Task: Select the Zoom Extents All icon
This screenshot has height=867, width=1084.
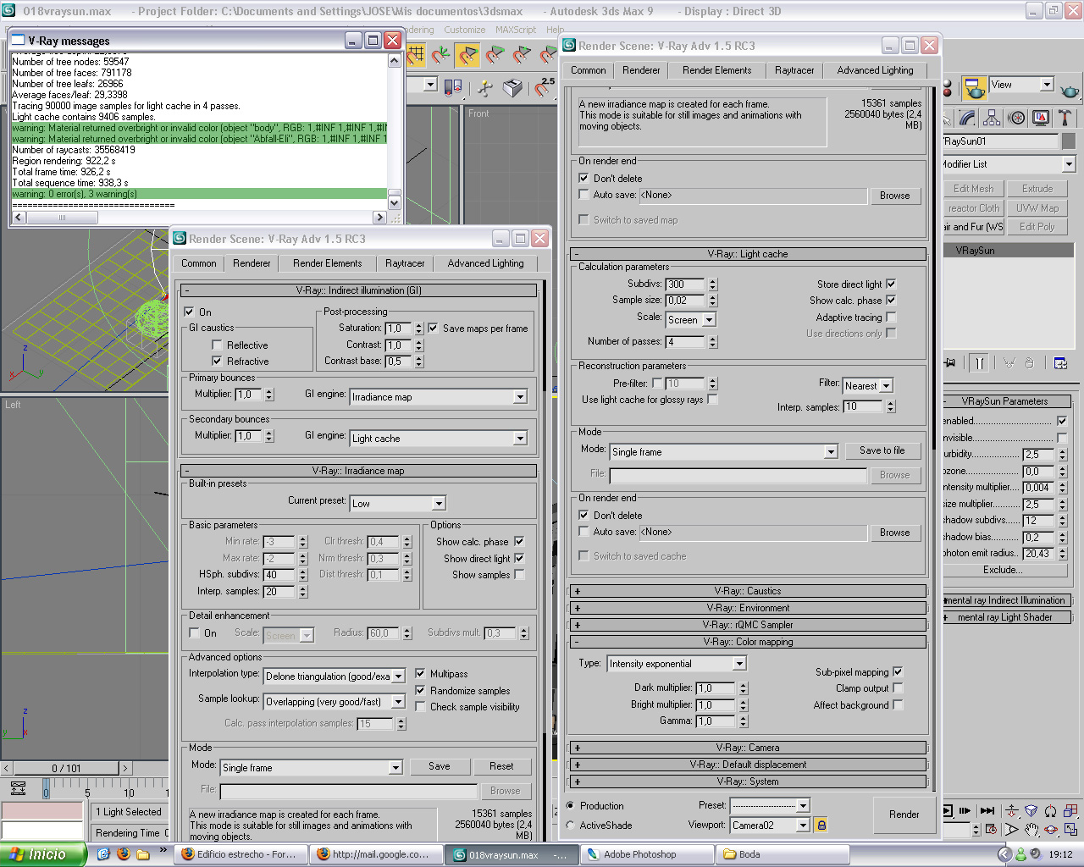Action: click(1071, 810)
